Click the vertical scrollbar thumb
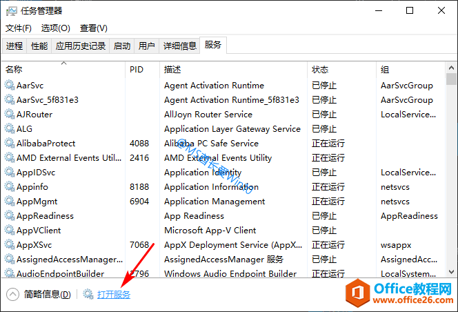Image resolution: width=458 pixels, height=312 pixels. [x=451, y=79]
